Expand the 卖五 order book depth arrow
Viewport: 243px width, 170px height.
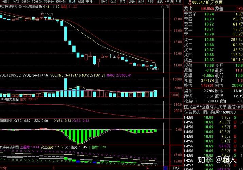tap(194, 14)
